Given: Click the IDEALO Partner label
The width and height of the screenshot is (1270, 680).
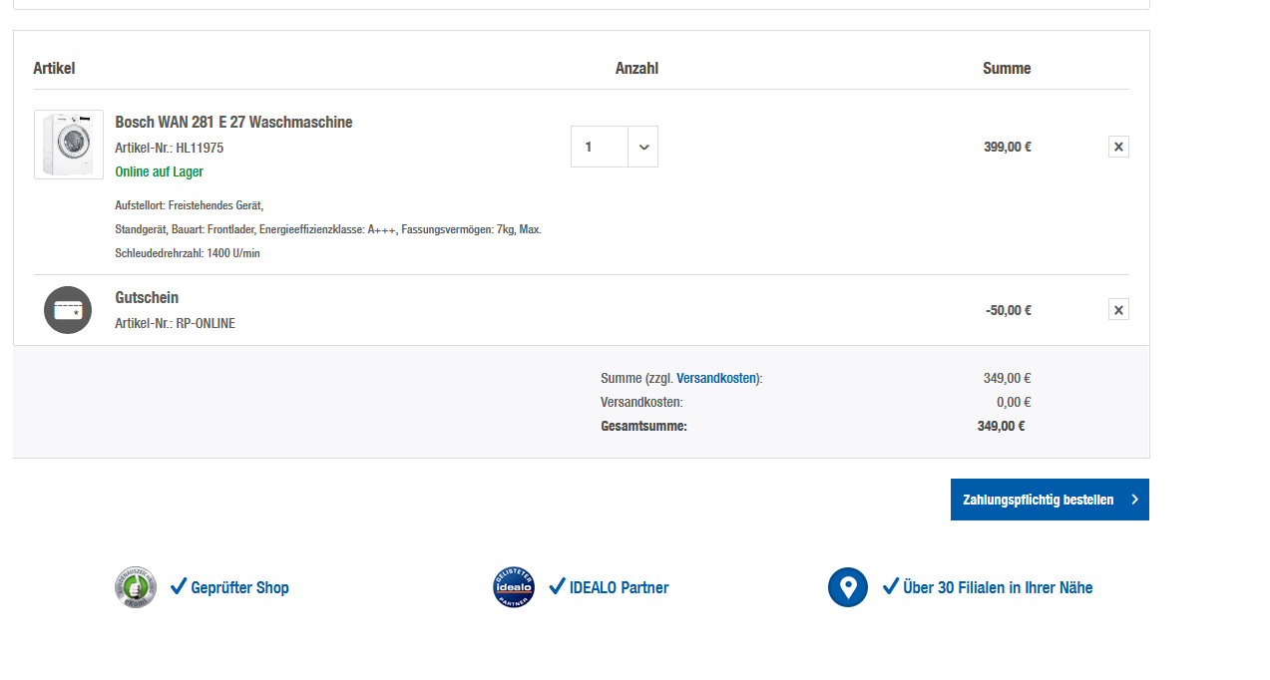Looking at the screenshot, I should (x=619, y=588).
